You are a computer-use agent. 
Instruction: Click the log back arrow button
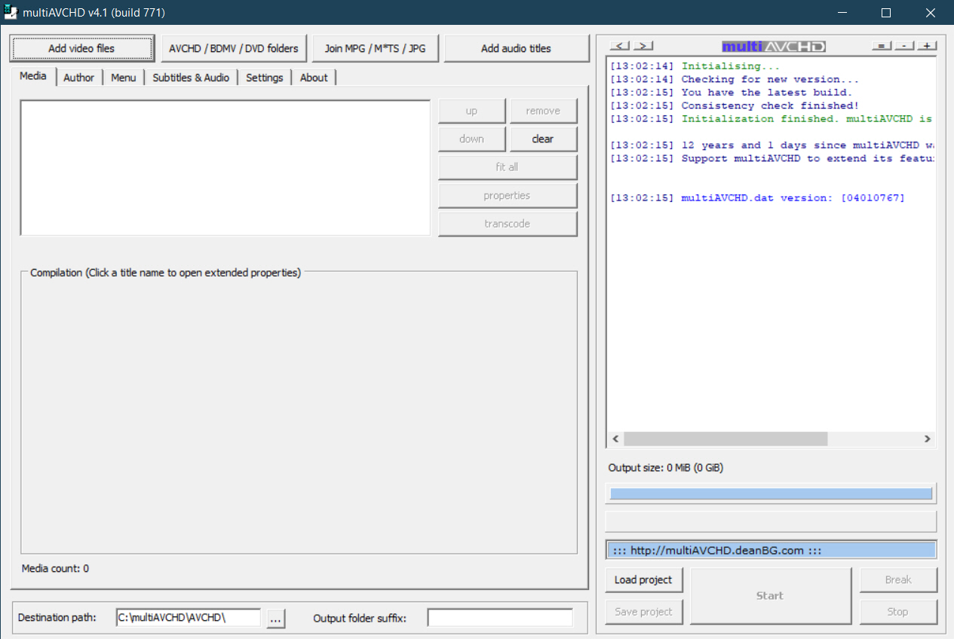coord(620,46)
